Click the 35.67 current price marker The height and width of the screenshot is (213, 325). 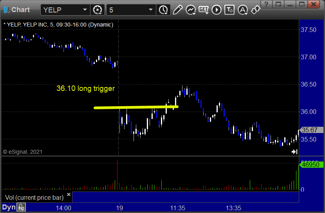(x=311, y=130)
